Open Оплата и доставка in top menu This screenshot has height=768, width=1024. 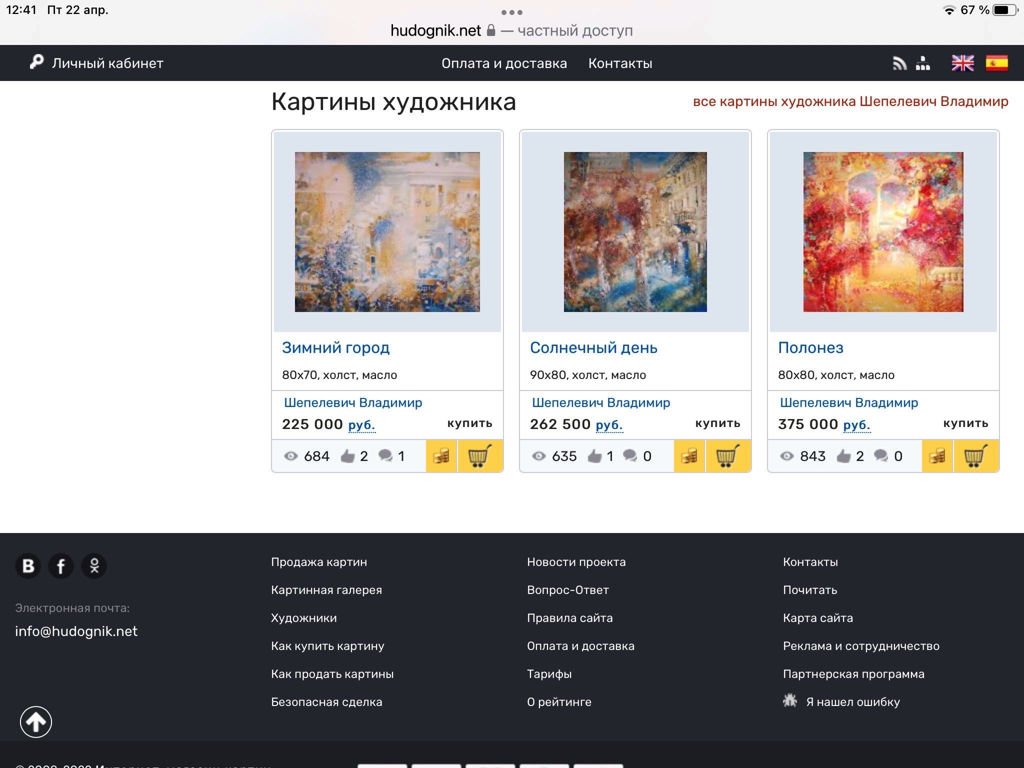tap(504, 63)
